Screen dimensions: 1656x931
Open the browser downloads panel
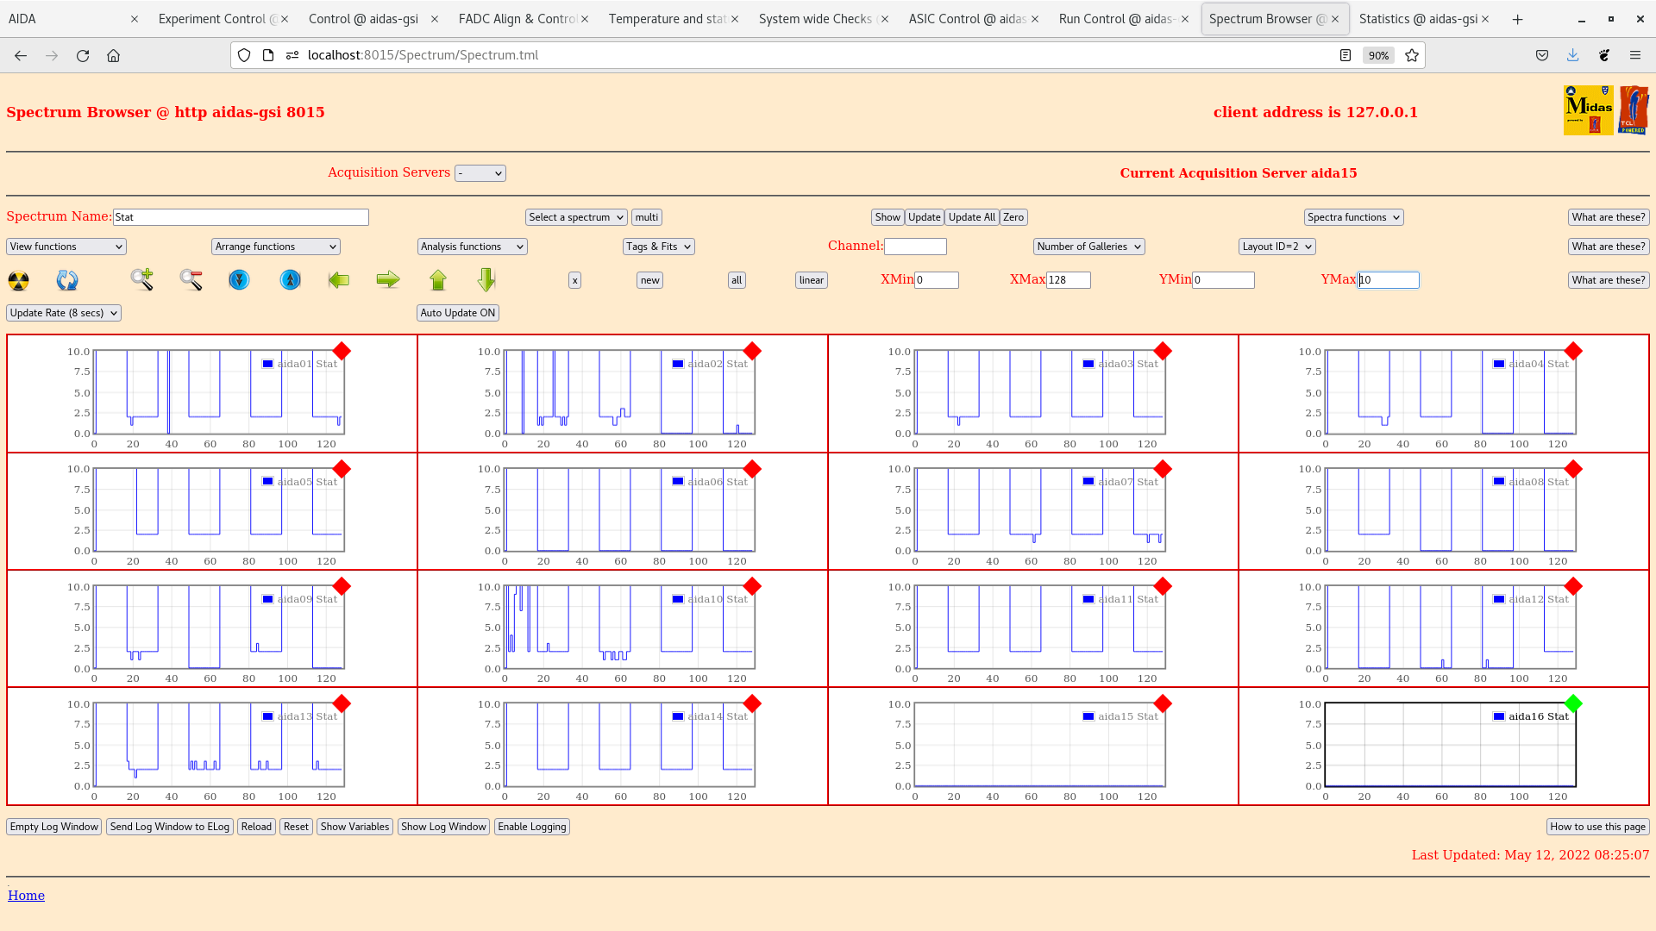[x=1573, y=55]
